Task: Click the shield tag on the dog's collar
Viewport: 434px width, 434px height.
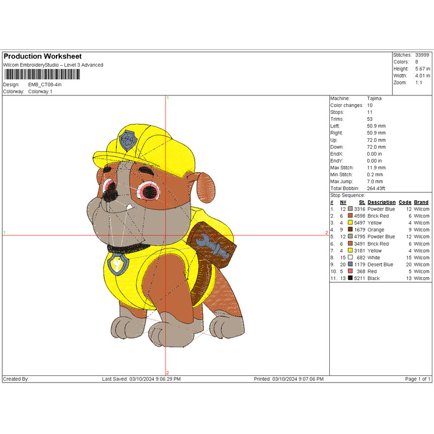Action: [x=118, y=264]
